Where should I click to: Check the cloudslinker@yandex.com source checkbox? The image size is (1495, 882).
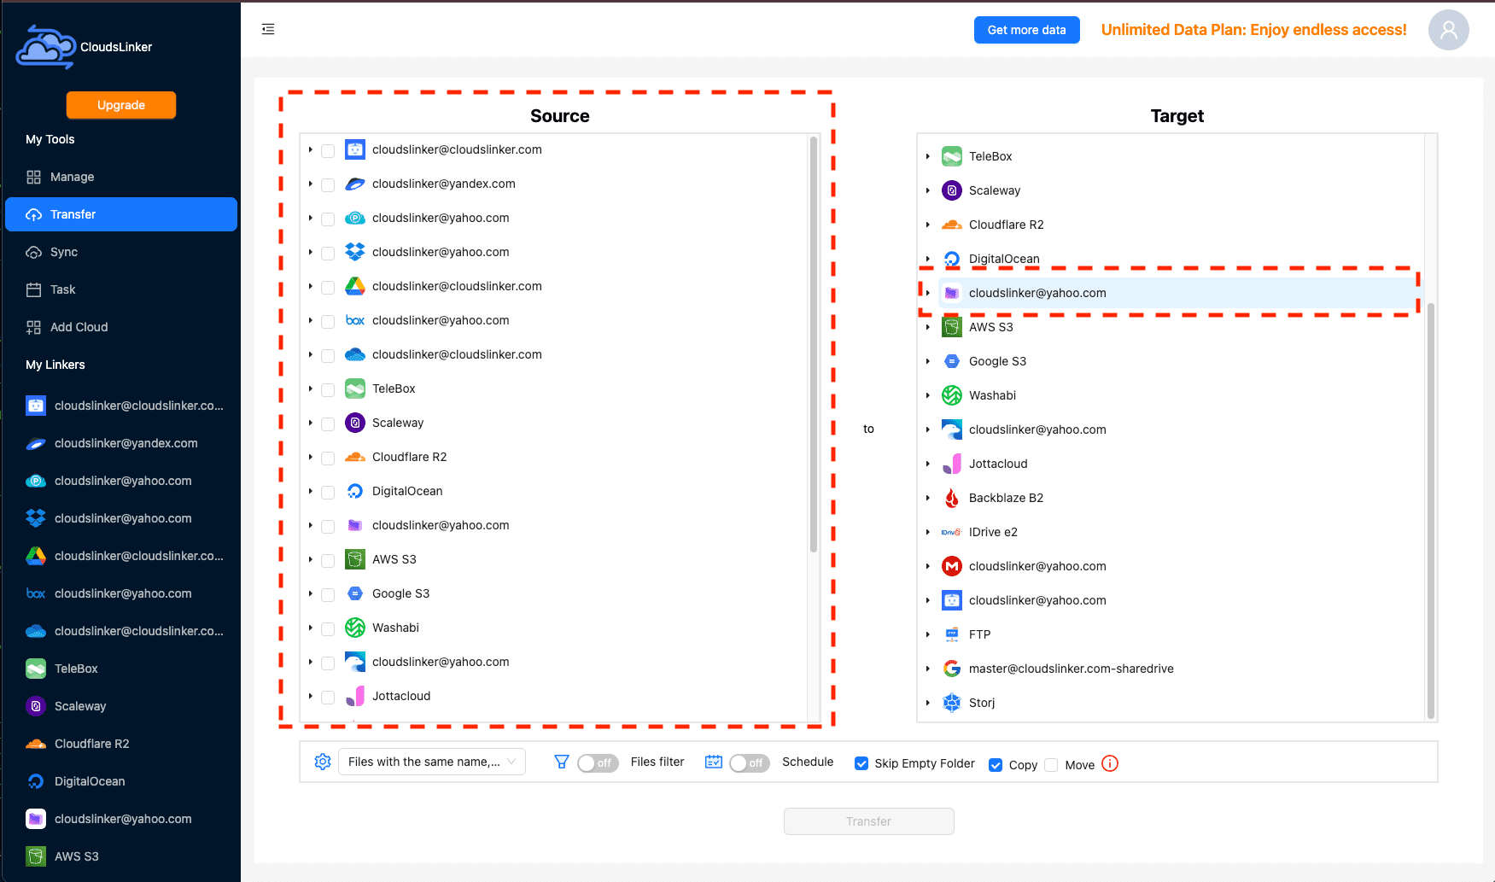328,184
